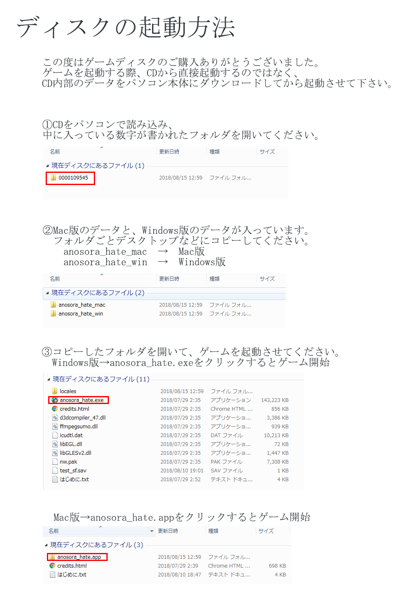Viewport: 416px width, 605px height.
Task: Select the anosora_hate_win folder name
Action: pos(81,314)
